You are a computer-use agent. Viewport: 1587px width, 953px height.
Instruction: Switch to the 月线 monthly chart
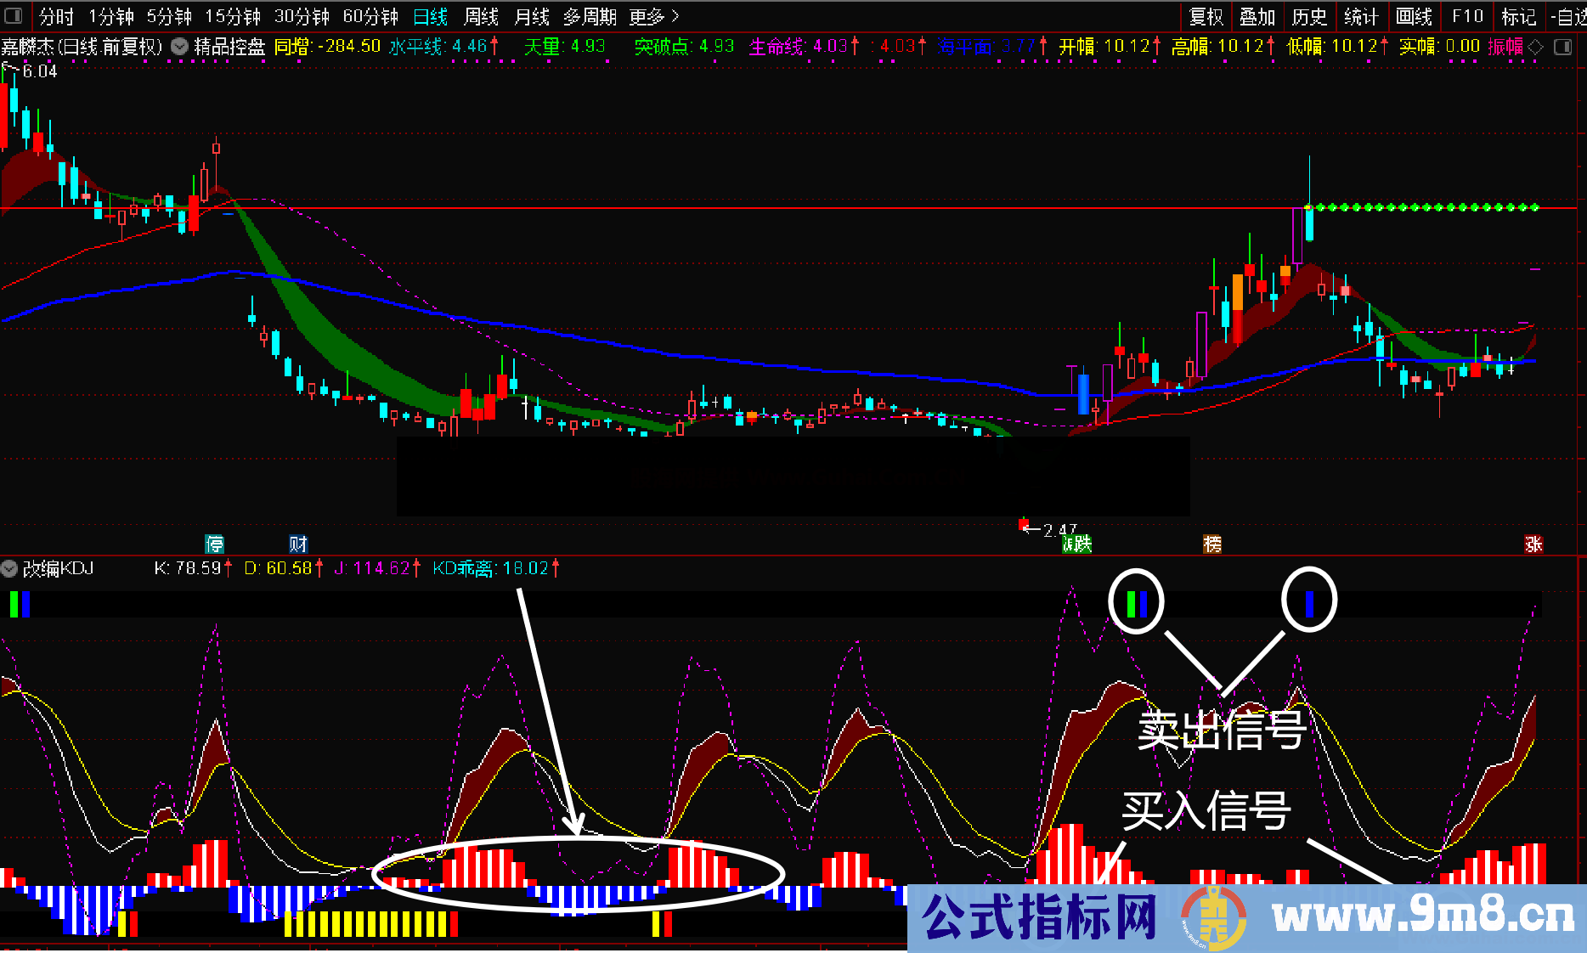click(532, 16)
